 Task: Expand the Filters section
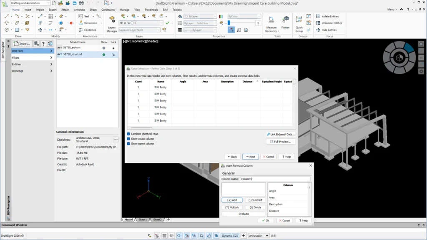coord(32,57)
